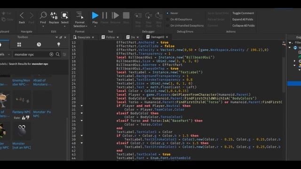Viewport: 301px width, 169px height.
Task: Open the Select dropdown arrow
Action: pos(65,26)
